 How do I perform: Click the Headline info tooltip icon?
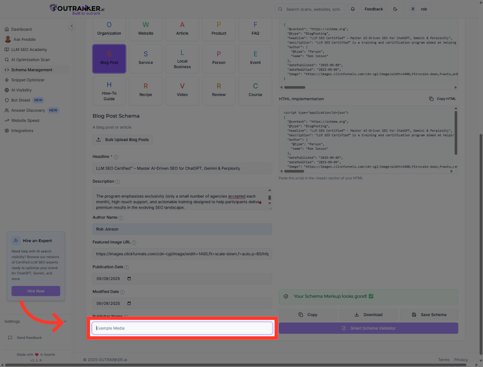pyautogui.click(x=116, y=157)
